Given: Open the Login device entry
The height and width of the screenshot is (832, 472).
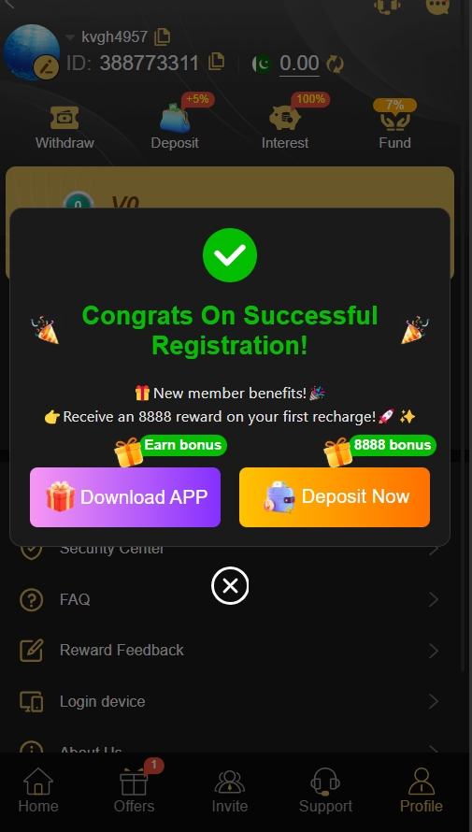Looking at the screenshot, I should point(230,701).
